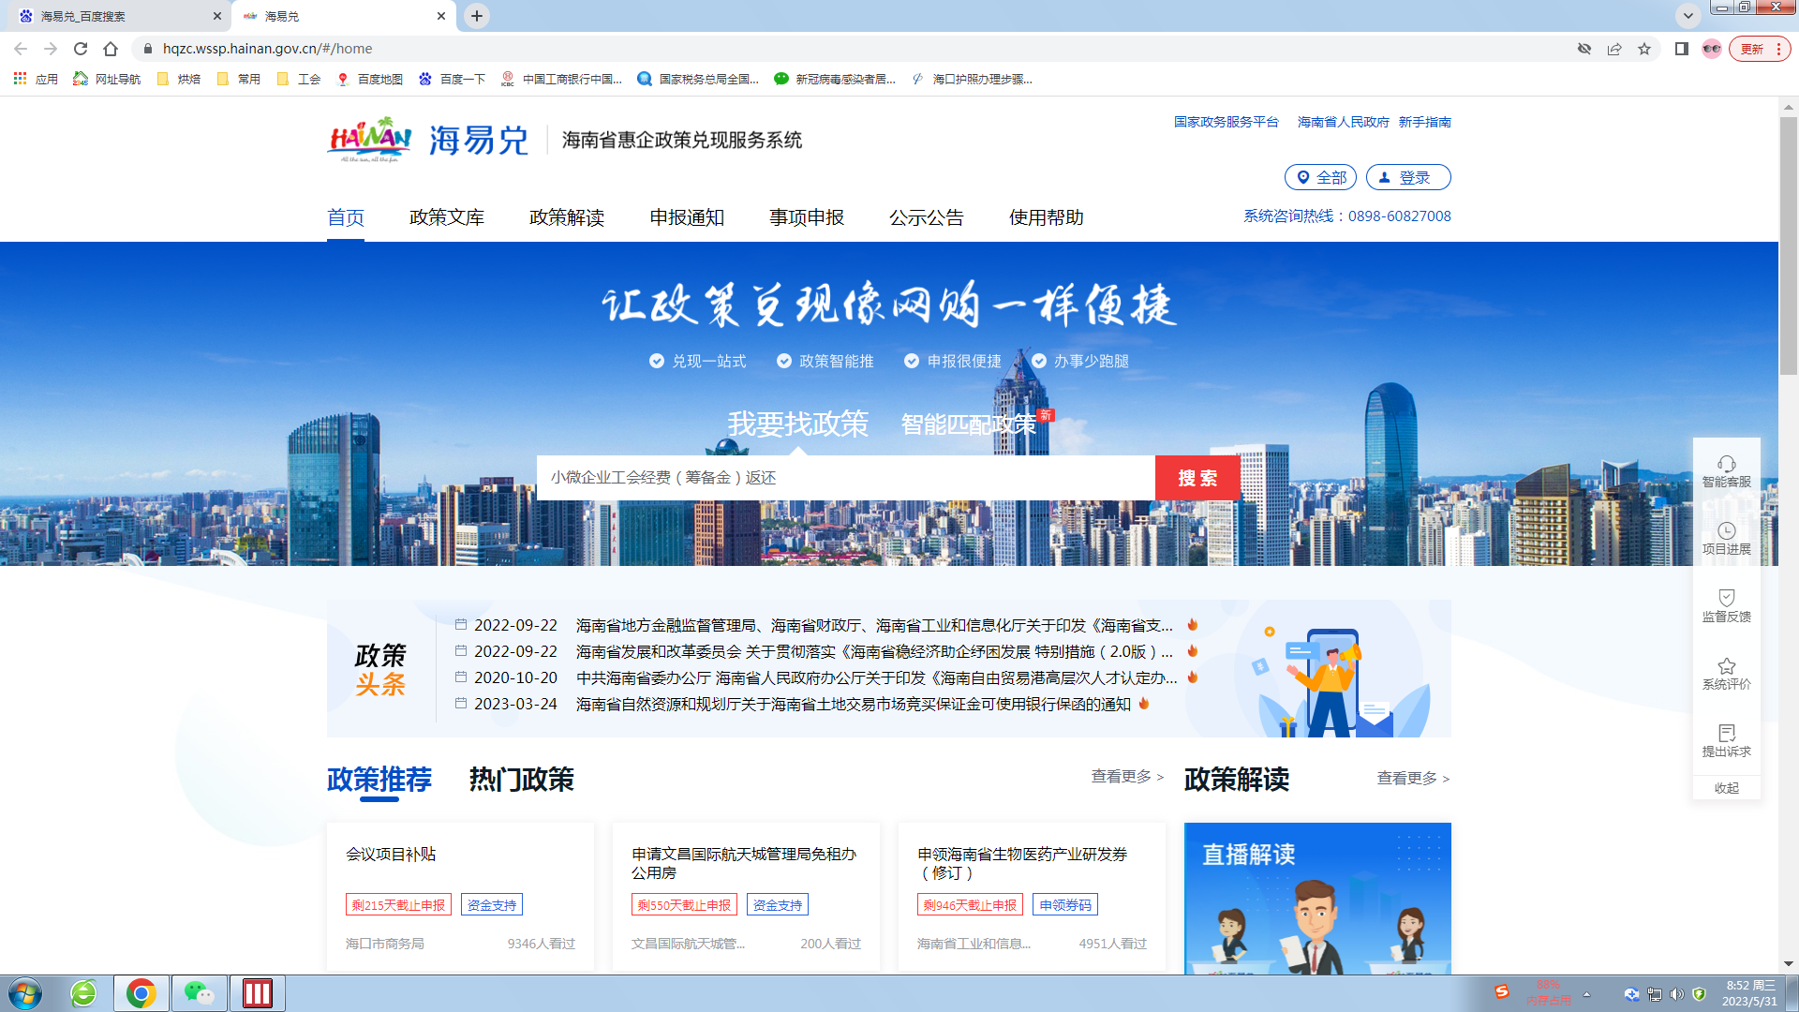The height and width of the screenshot is (1012, 1799).
Task: Close the 海易兑_百度搜索 tab
Action: tap(217, 16)
